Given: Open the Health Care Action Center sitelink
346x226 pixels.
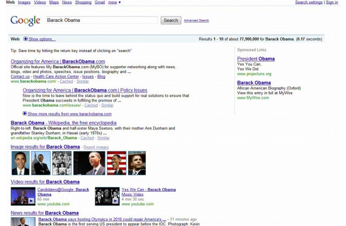Looking at the screenshot, I should [x=56, y=76].
